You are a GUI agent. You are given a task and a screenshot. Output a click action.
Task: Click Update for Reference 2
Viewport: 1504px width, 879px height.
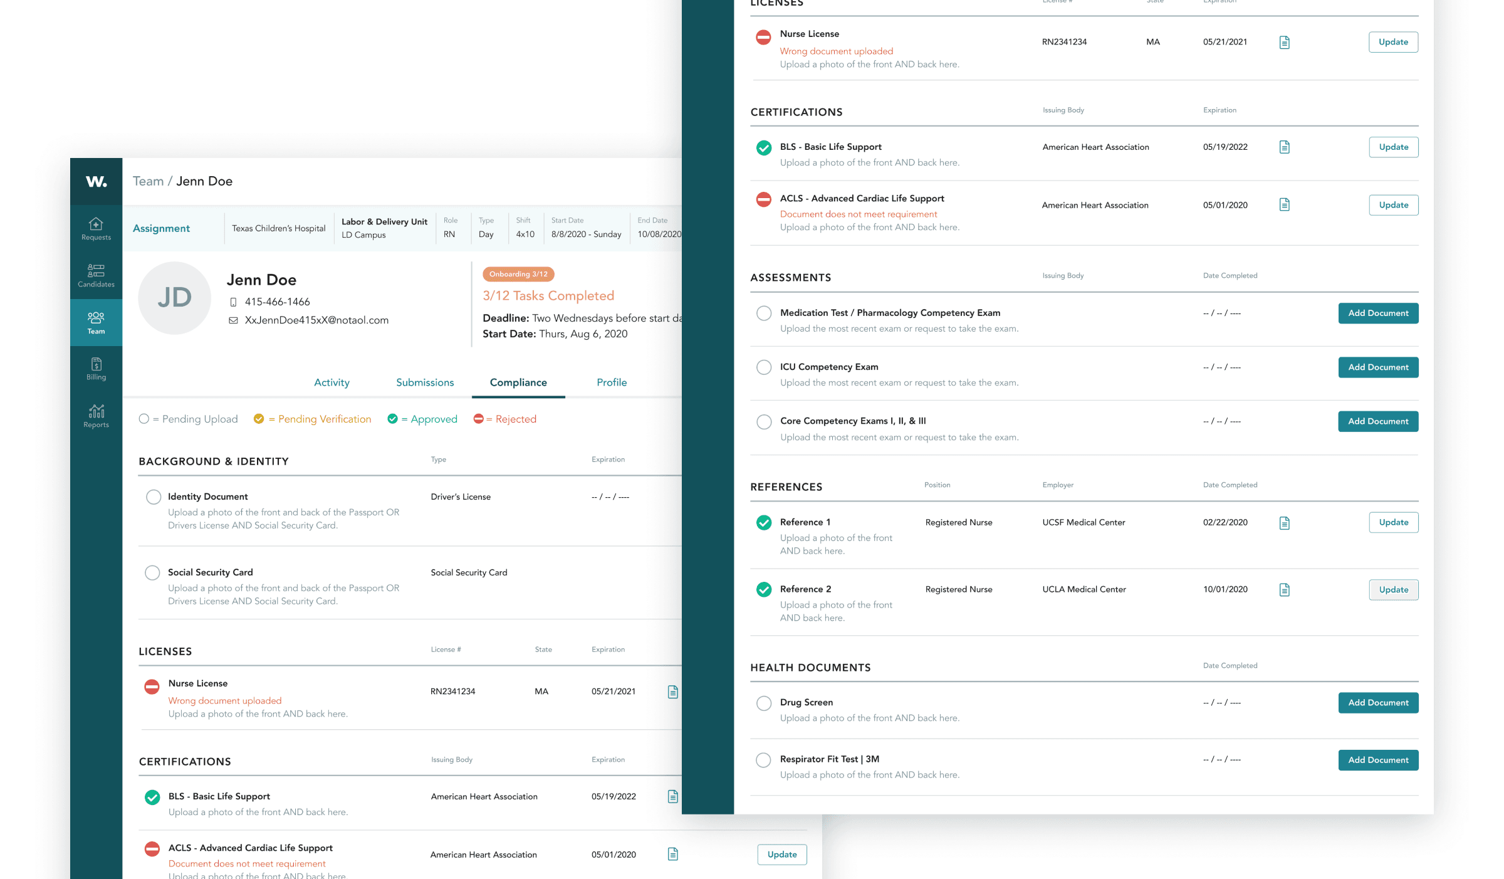click(1393, 589)
